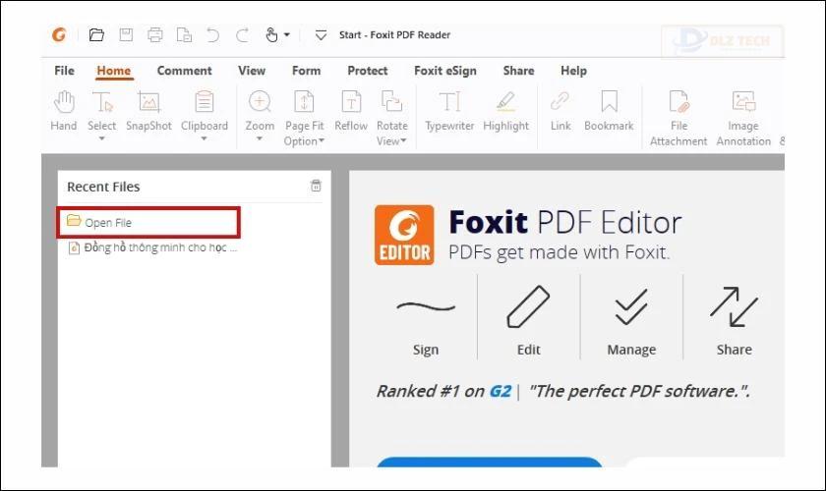
Task: Click the Zoom magnifier tool
Action: coord(260,111)
